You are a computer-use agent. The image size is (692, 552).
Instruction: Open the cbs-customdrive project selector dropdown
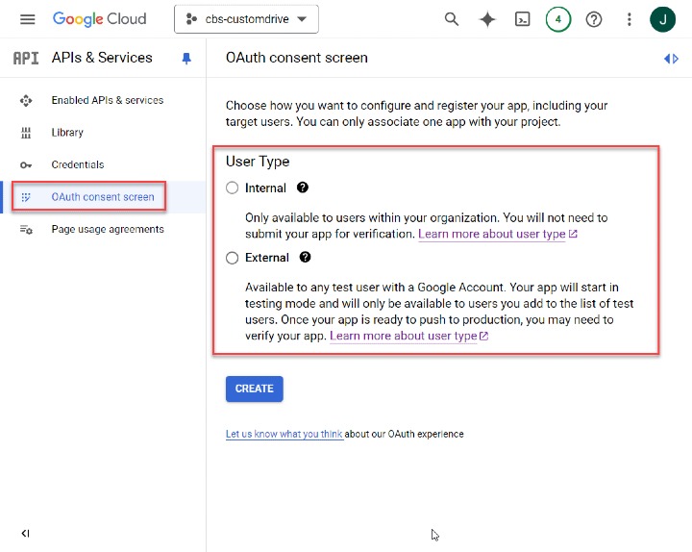pyautogui.click(x=246, y=19)
